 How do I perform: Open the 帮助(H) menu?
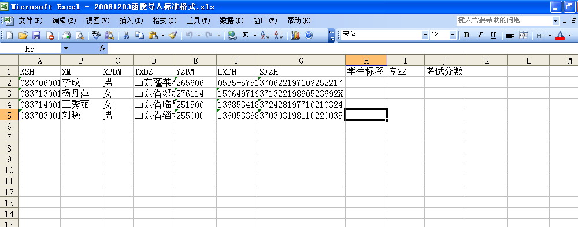click(x=299, y=21)
